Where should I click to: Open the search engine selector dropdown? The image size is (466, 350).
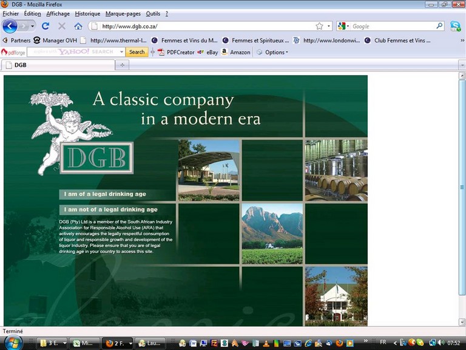pos(343,26)
